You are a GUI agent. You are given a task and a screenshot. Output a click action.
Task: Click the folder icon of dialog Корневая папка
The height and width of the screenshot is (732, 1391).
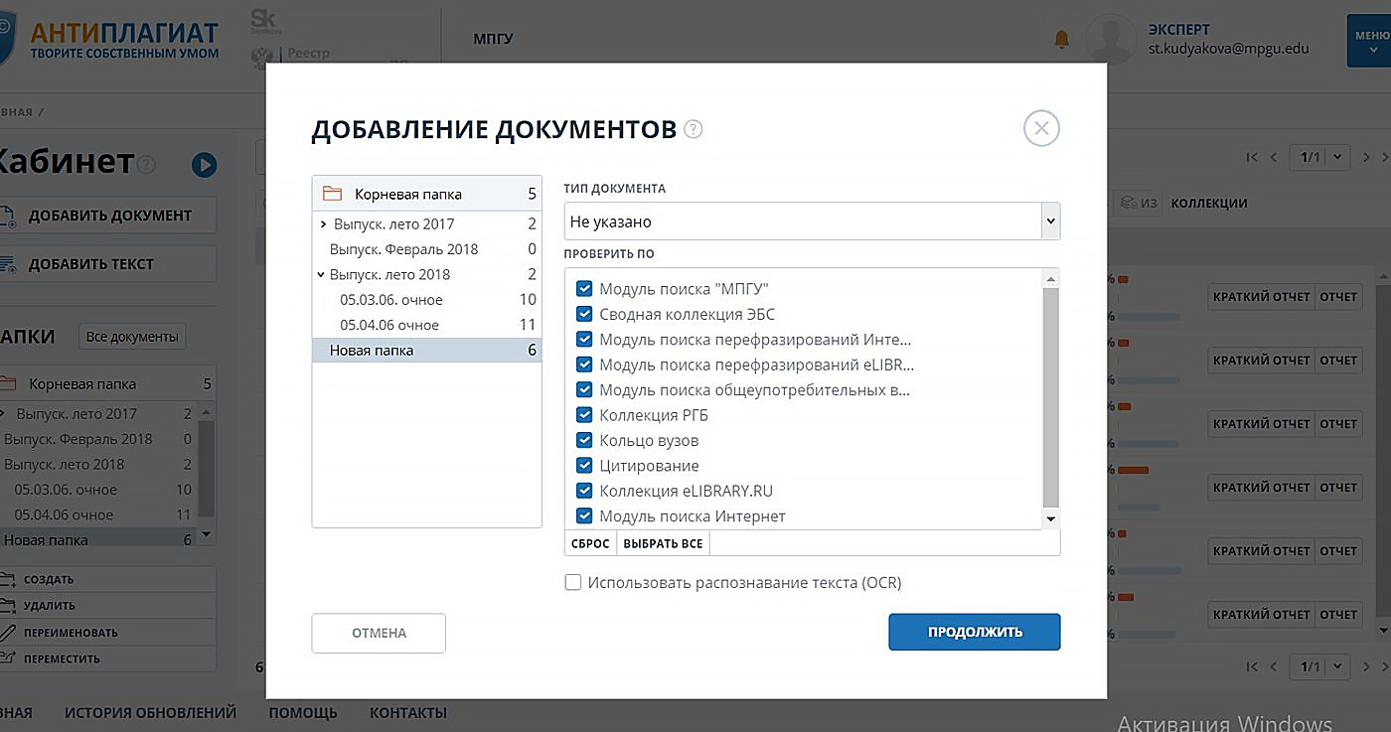pos(332,194)
